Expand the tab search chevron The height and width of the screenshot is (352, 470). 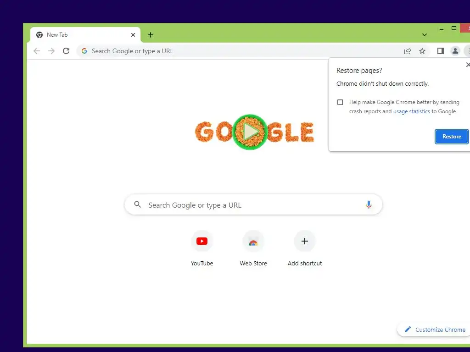(425, 35)
